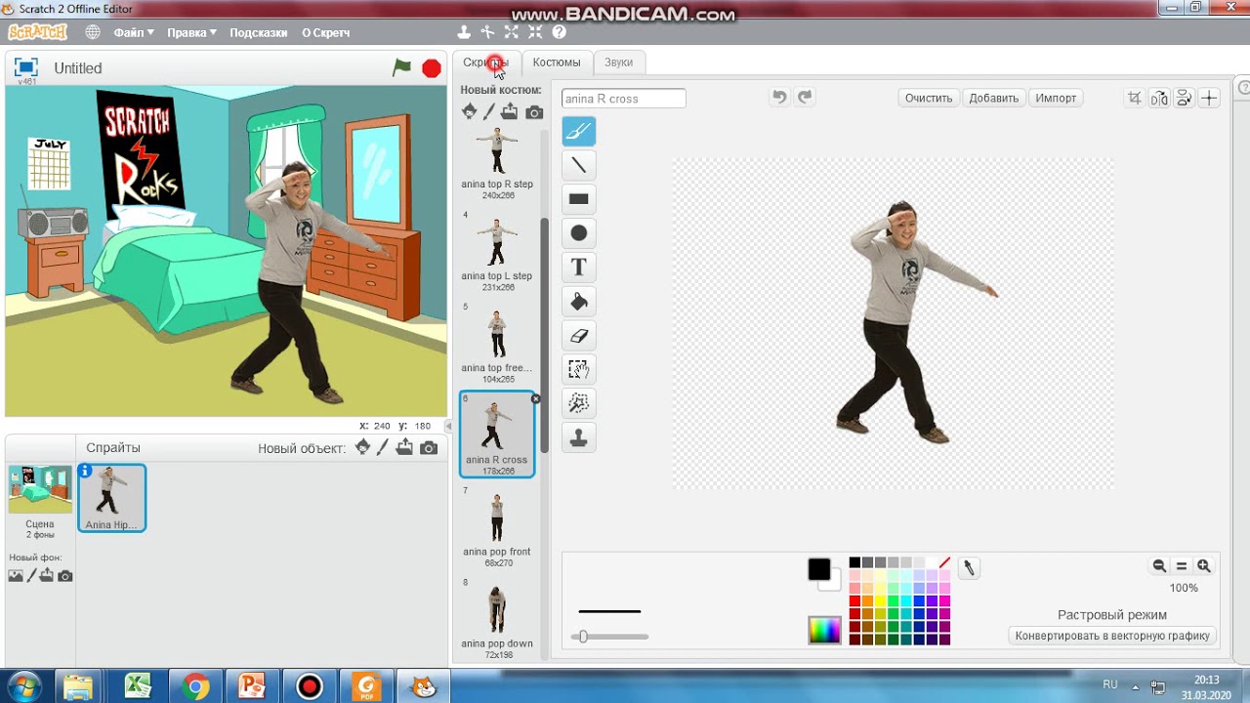Activate the Shrink scissors-arrows tool in top bar

pyautogui.click(x=535, y=32)
